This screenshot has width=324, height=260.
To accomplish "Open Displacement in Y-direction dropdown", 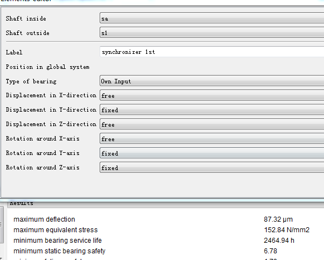I will [212, 109].
